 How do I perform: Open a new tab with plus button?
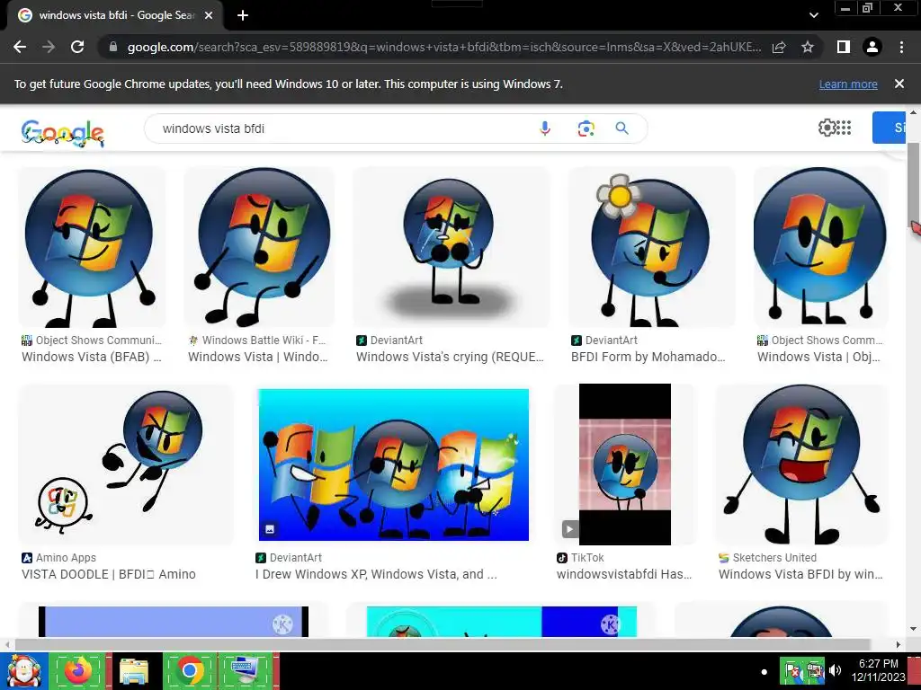(x=243, y=15)
